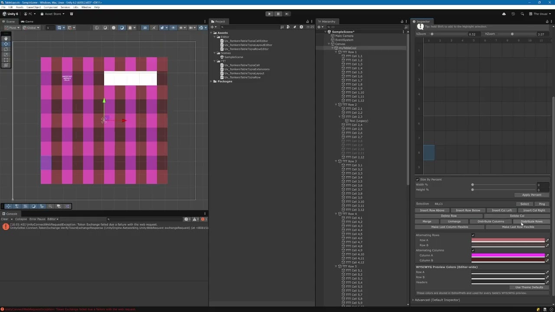The image size is (555, 312).
Task: Open Unity cloud icon in top bar
Action: (504, 14)
